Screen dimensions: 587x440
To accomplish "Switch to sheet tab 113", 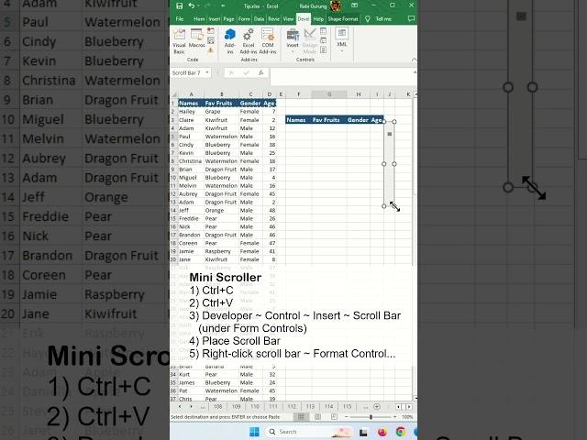I will point(310,407).
